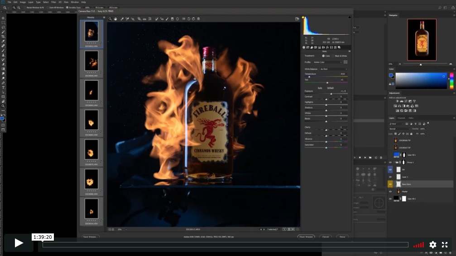The image size is (456, 256).
Task: Hide the Group 1 layer
Action: tap(390, 163)
